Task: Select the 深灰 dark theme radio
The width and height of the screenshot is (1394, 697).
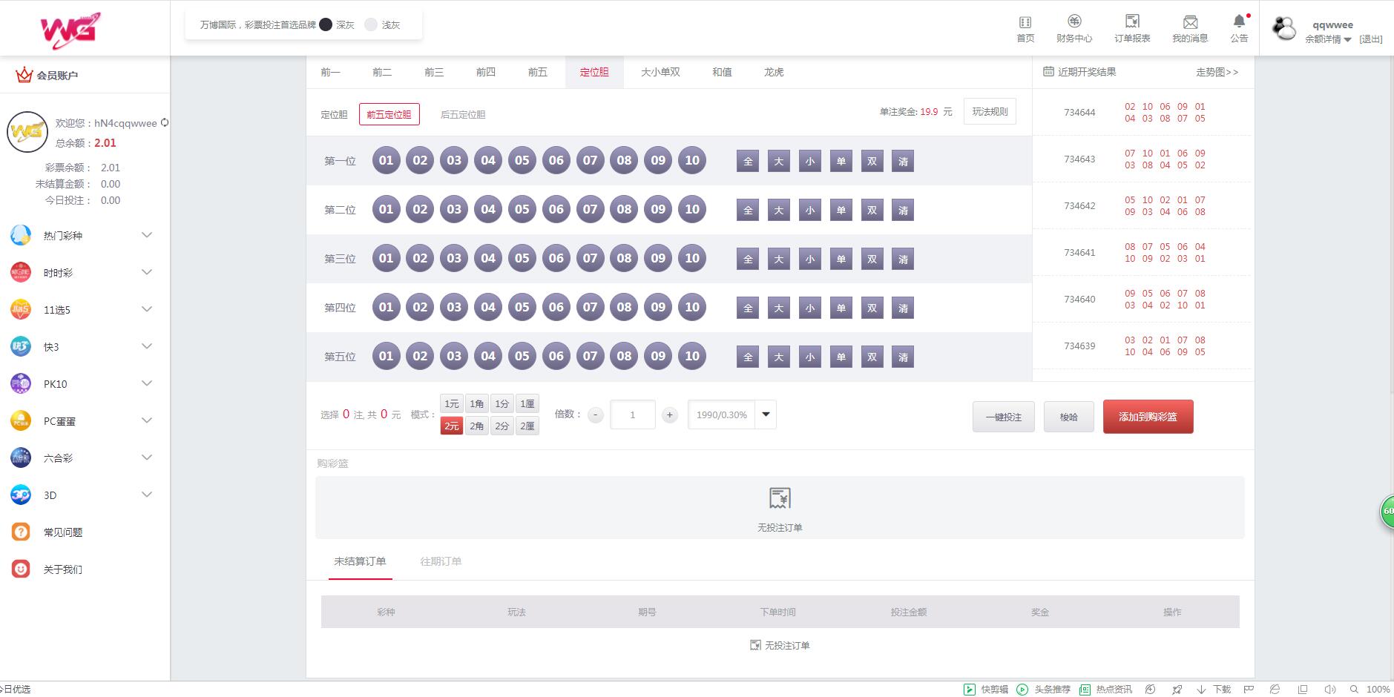Action: point(326,24)
